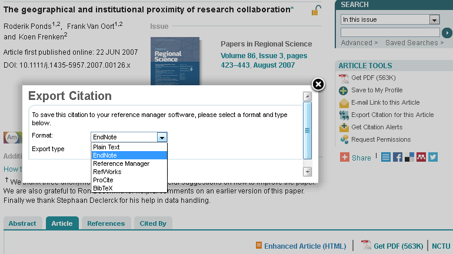Click the quotation marks Export Citation icon
The height and width of the screenshot is (254, 453).
pos(344,115)
